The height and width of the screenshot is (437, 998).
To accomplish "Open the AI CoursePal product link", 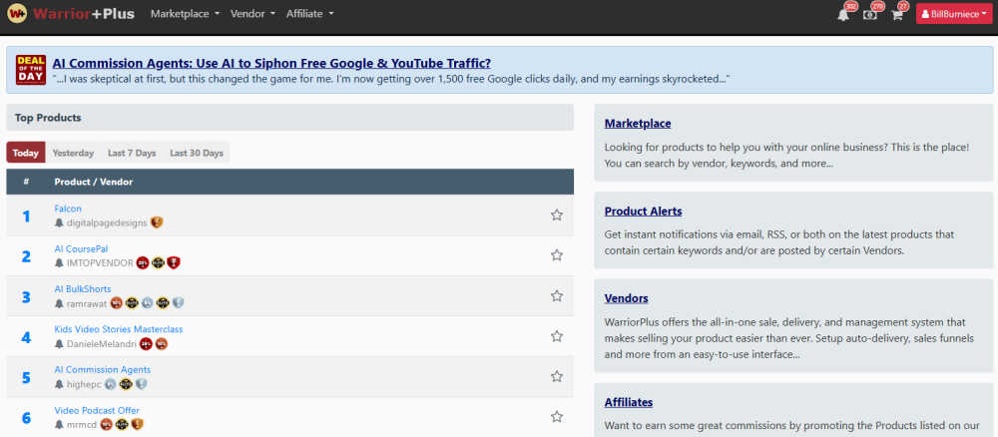I will pos(82,248).
